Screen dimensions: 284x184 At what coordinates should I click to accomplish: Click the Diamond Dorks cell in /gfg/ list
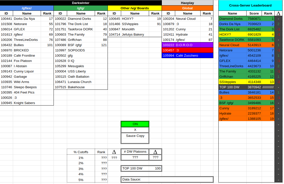point(81,19)
